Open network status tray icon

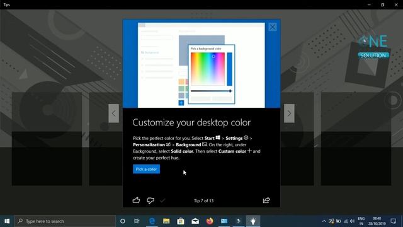346,221
